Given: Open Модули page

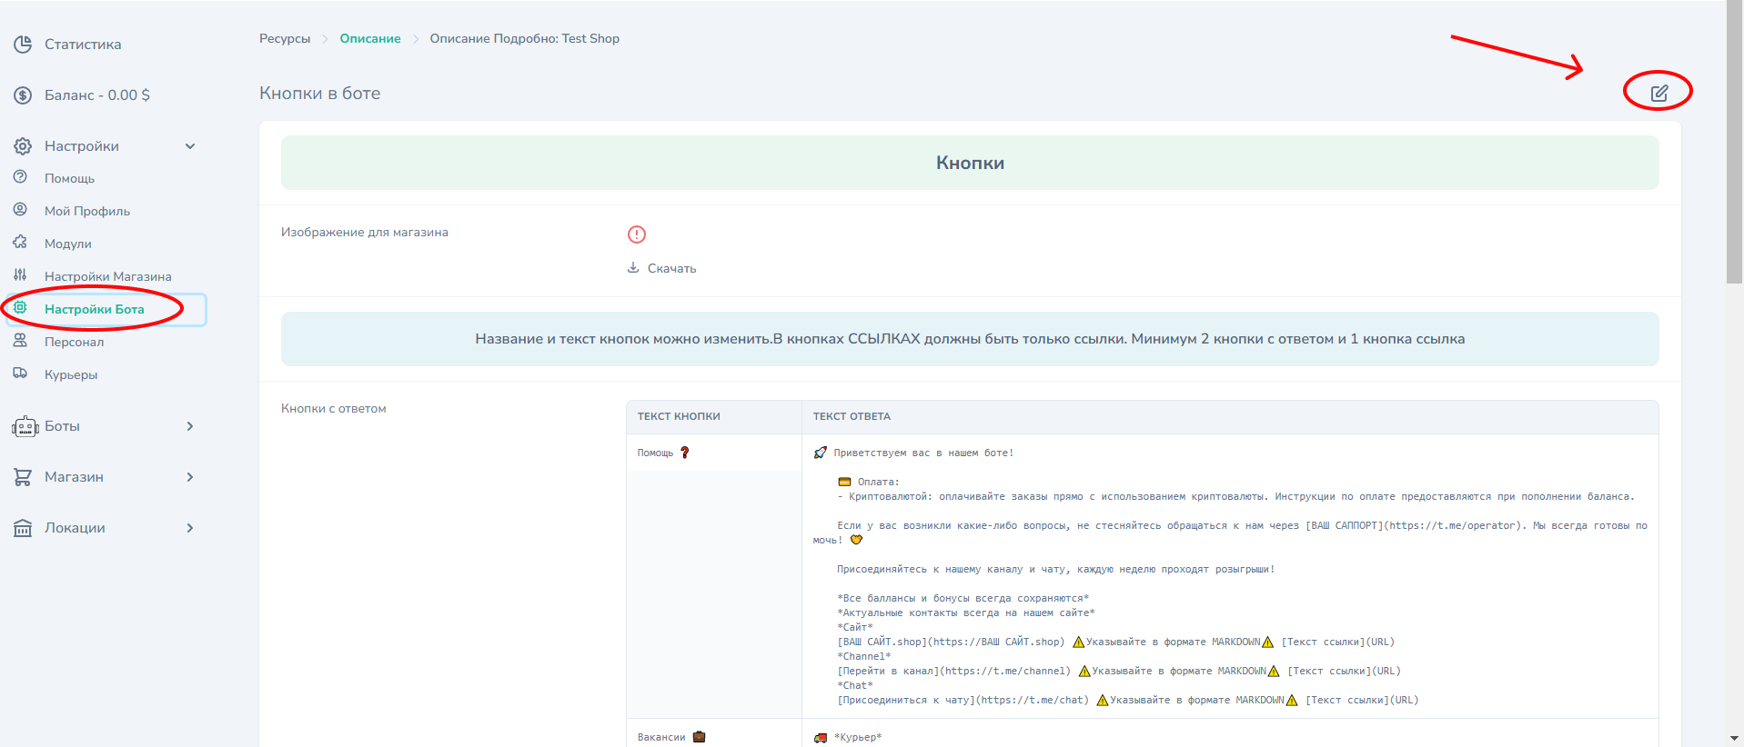Looking at the screenshot, I should click(x=68, y=244).
